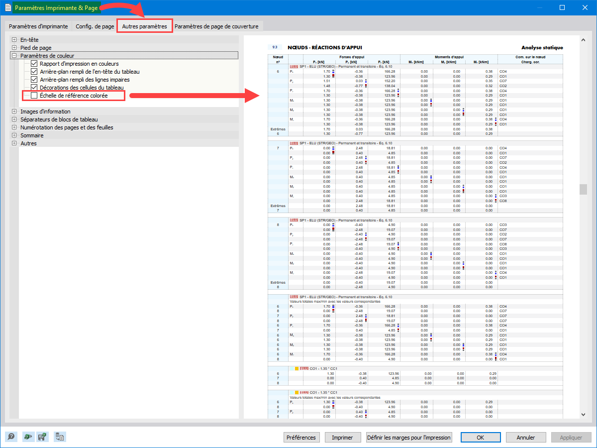Screen dimensions: 597x448
Task: Maximize the dialog window
Action: point(562,7)
